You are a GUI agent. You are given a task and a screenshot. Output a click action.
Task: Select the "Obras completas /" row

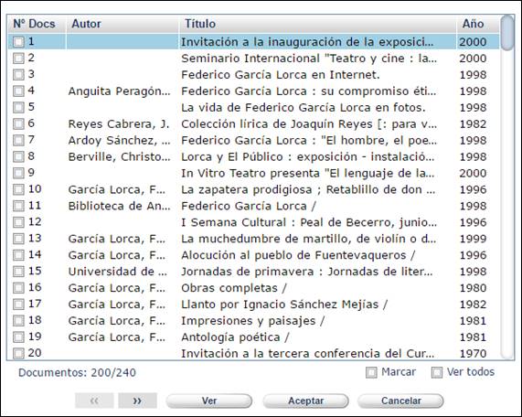point(253,288)
